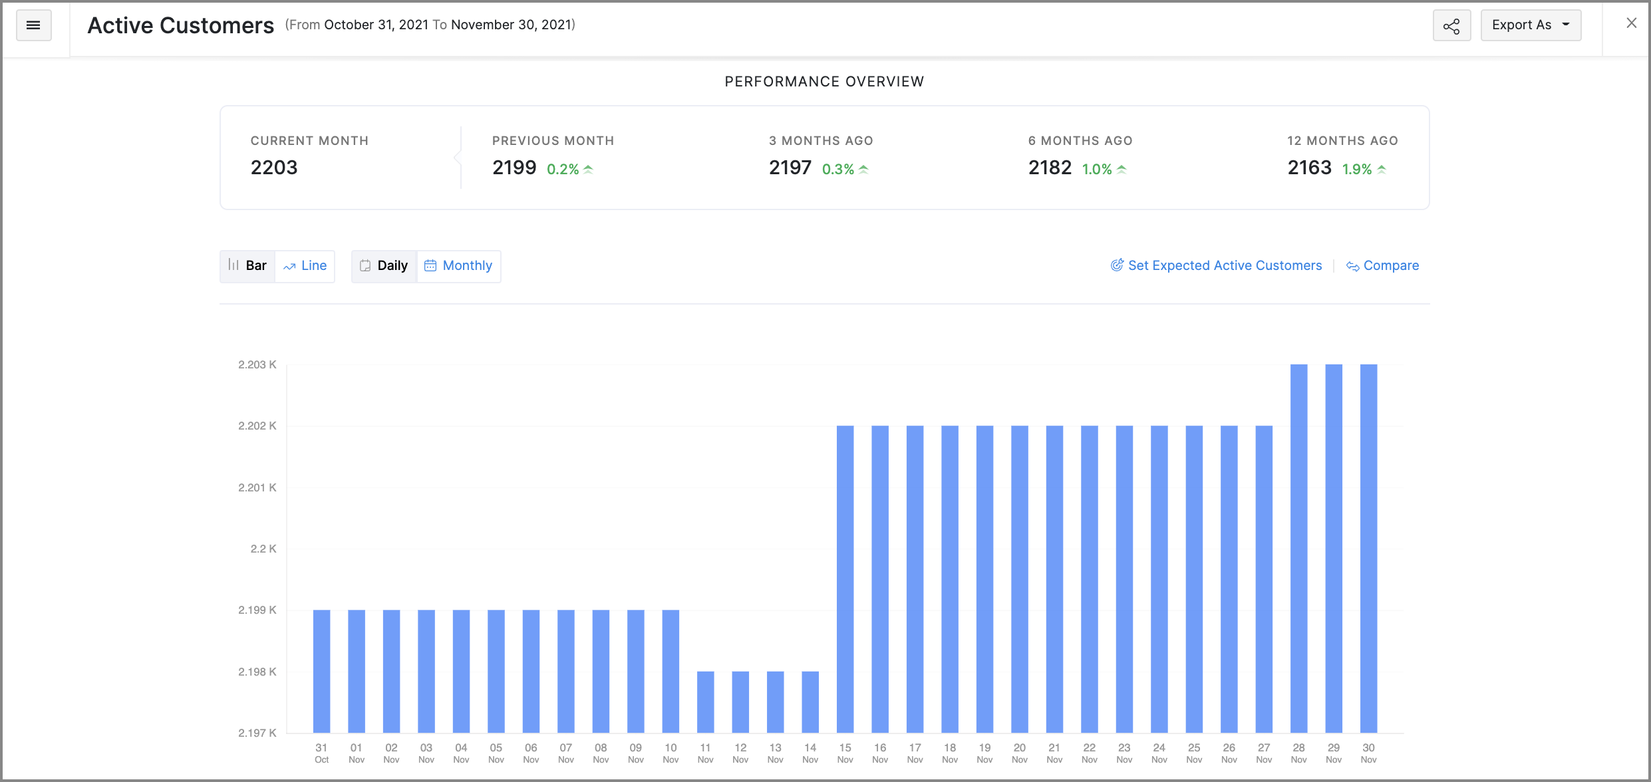Click the Daily note icon
Screen dimensions: 1651x782
click(x=365, y=265)
